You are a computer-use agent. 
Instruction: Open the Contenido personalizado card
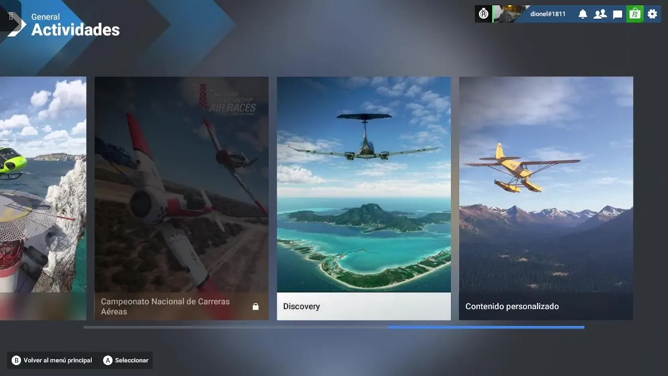546,198
